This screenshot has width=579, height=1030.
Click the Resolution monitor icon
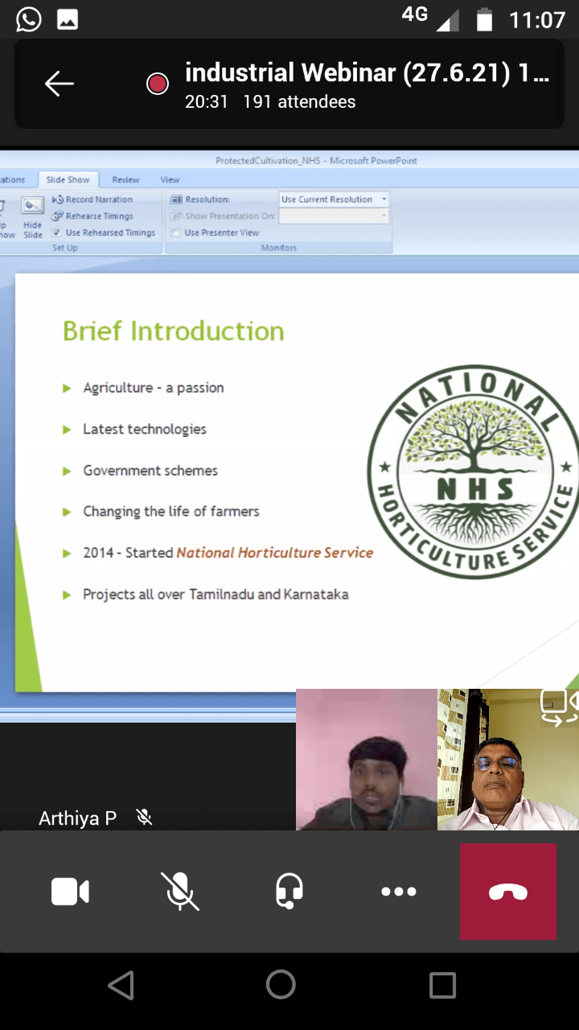pyautogui.click(x=176, y=200)
